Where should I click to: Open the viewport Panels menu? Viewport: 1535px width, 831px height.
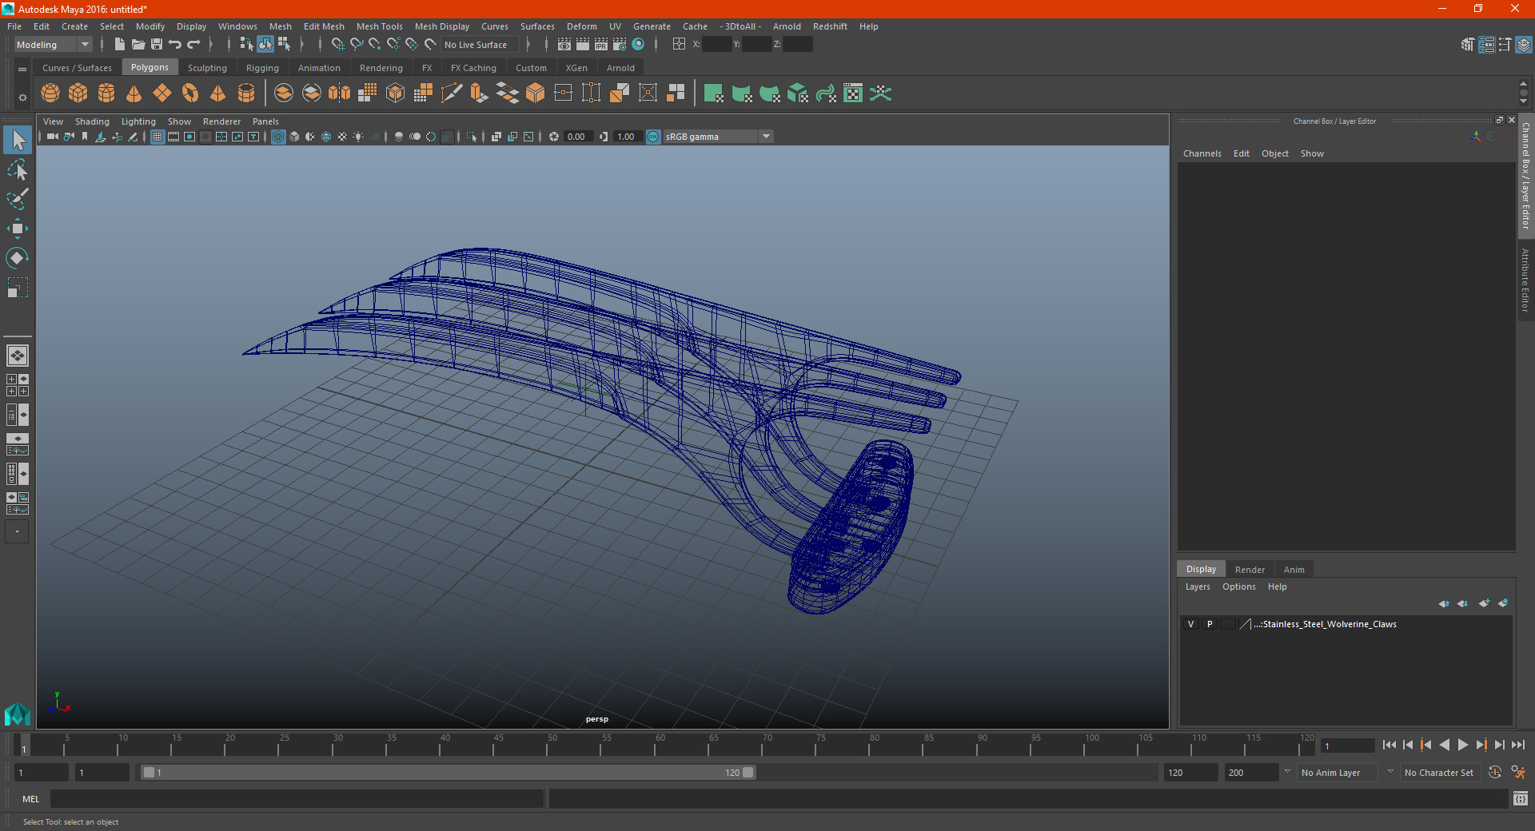[265, 121]
